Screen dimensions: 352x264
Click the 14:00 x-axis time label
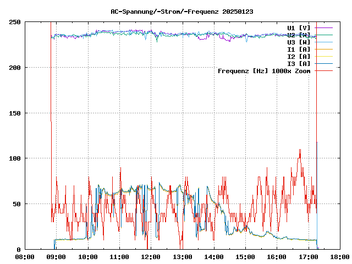(214, 257)
